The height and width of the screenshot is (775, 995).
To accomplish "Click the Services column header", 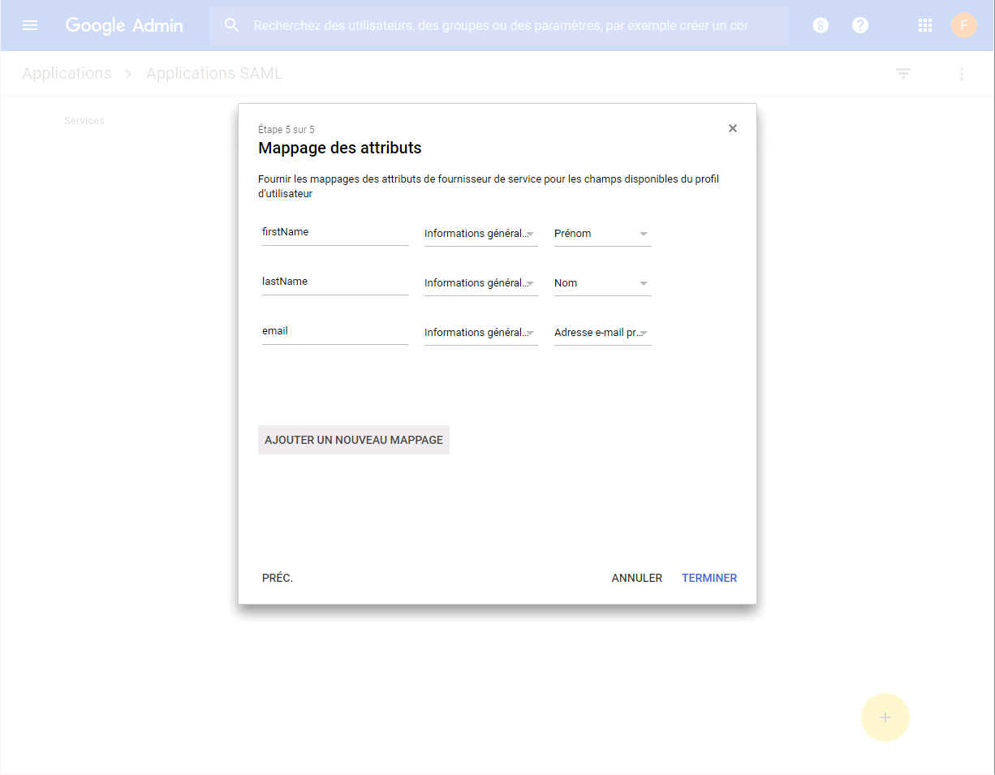I will 84,120.
